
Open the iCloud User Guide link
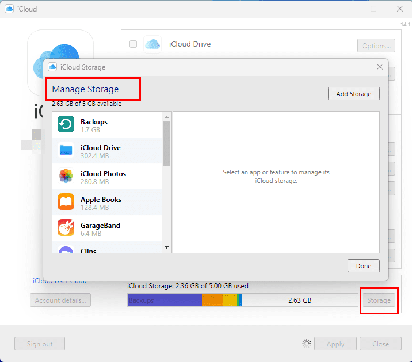(60, 281)
